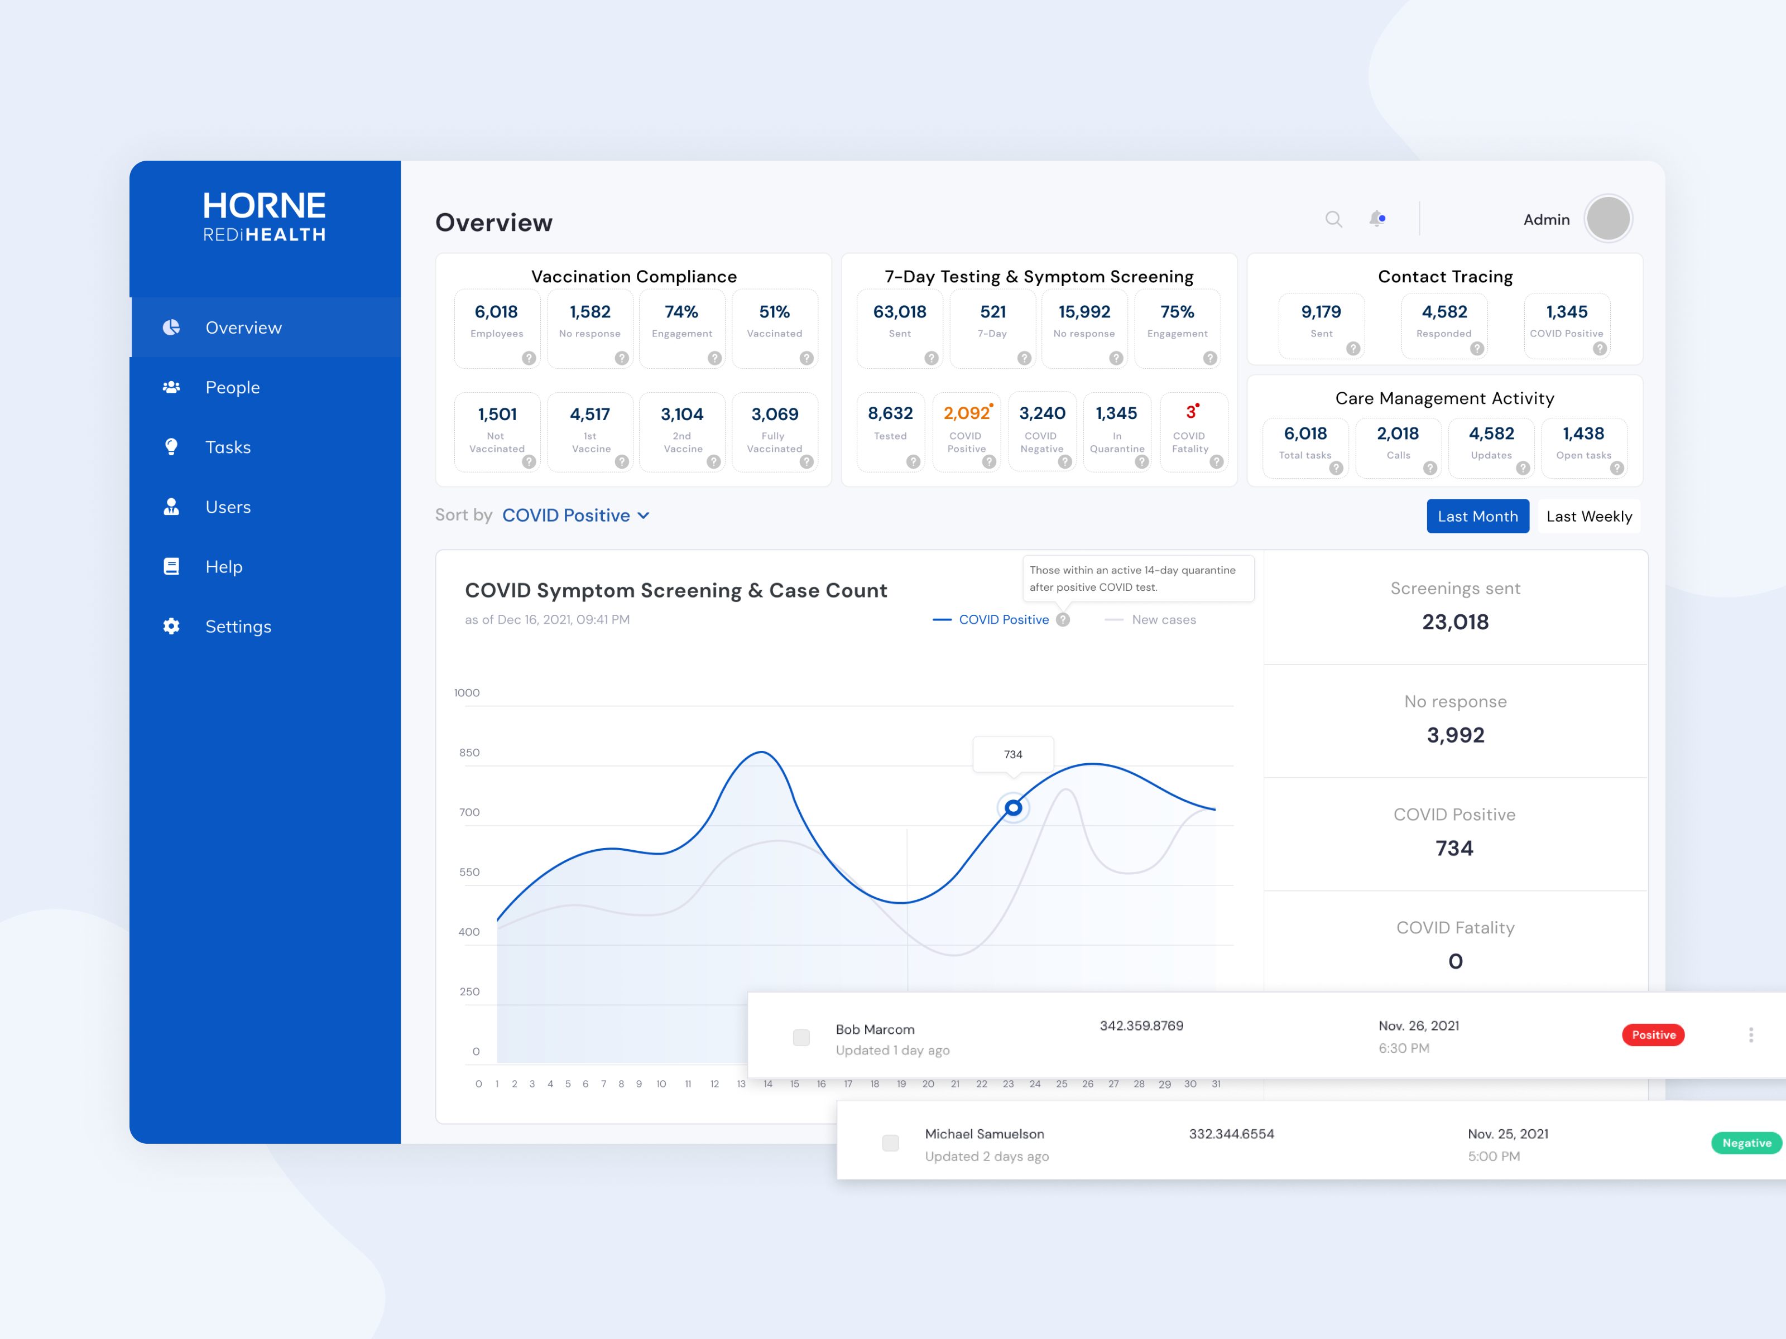Switch to the Last Weekly view
Image resolution: width=1786 pixels, height=1339 pixels.
click(1588, 517)
